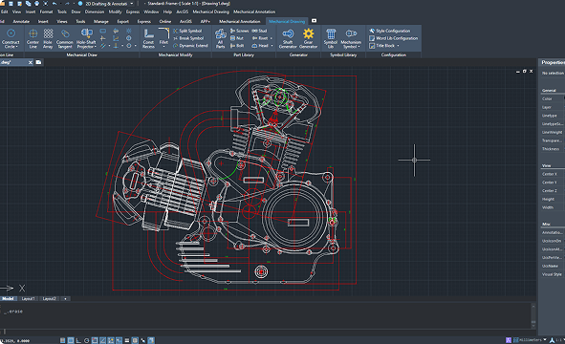This screenshot has width=565, height=344.
Task: Insert a Nut from Part Library
Action: (237, 38)
